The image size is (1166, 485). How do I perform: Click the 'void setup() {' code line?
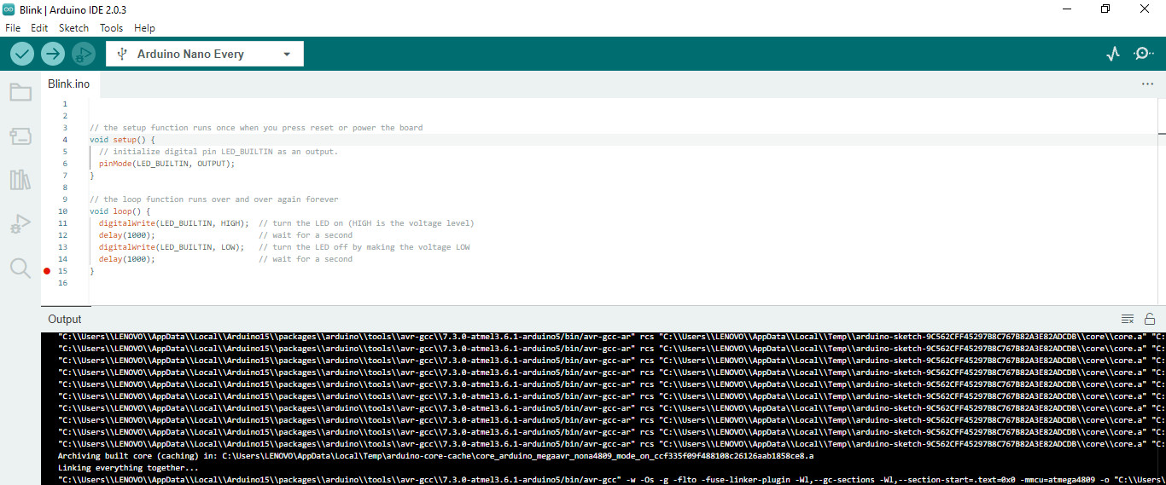122,140
